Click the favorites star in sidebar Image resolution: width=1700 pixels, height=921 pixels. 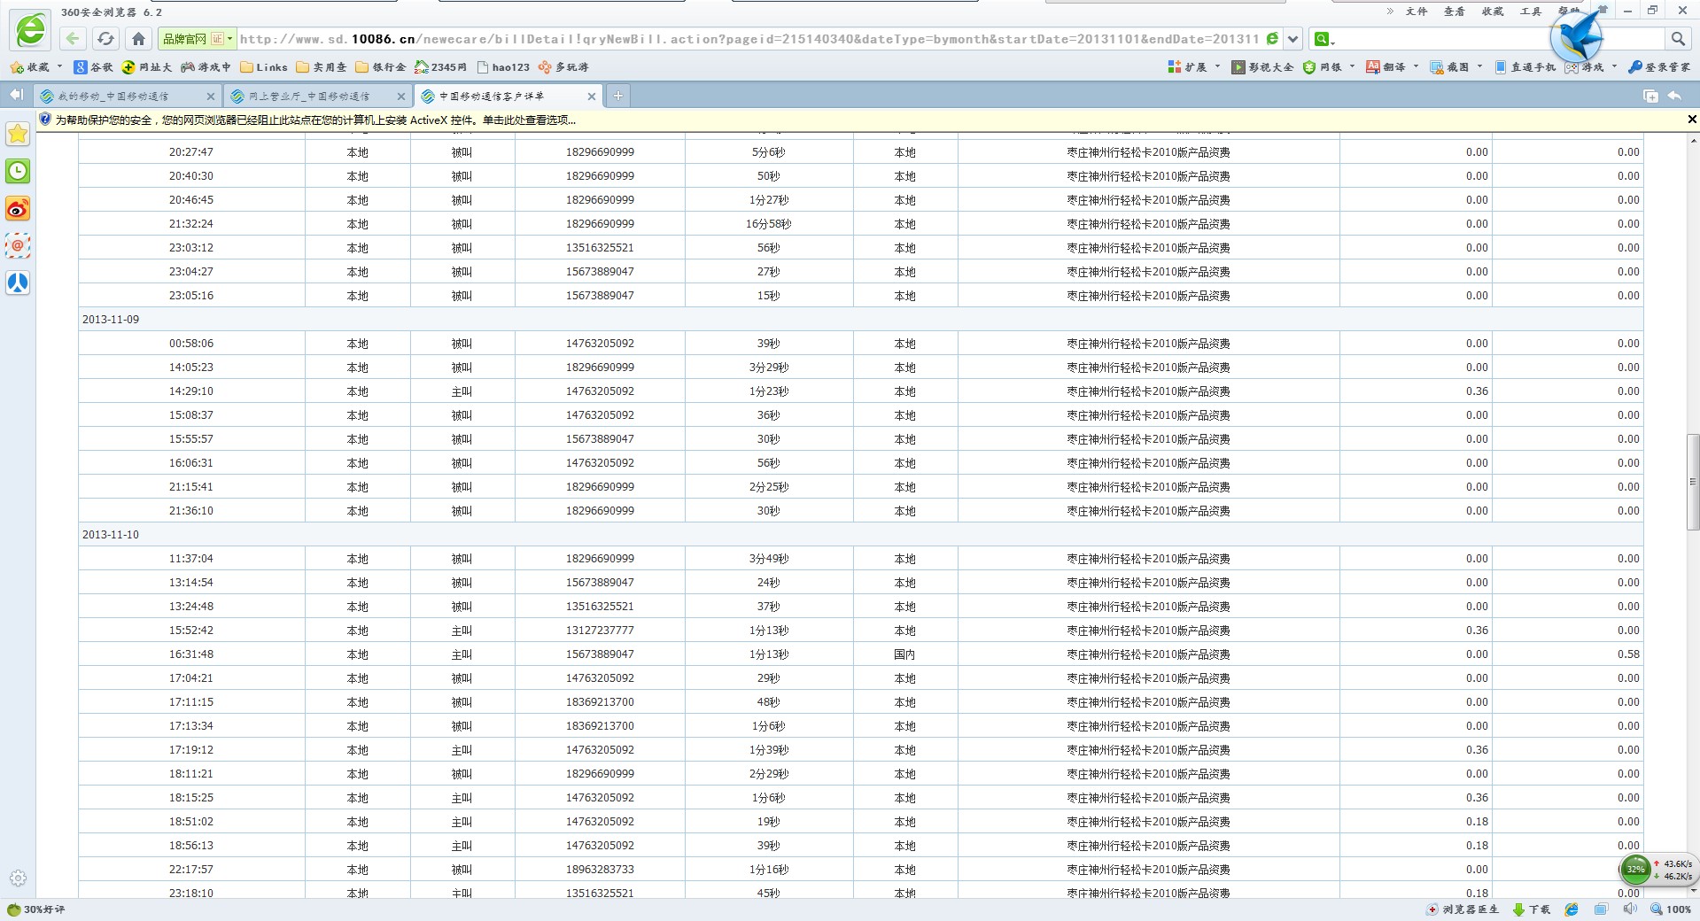[x=18, y=134]
